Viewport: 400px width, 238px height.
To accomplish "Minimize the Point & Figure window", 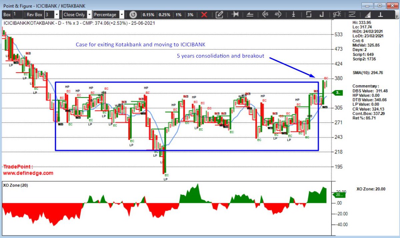I will [x=367, y=5].
